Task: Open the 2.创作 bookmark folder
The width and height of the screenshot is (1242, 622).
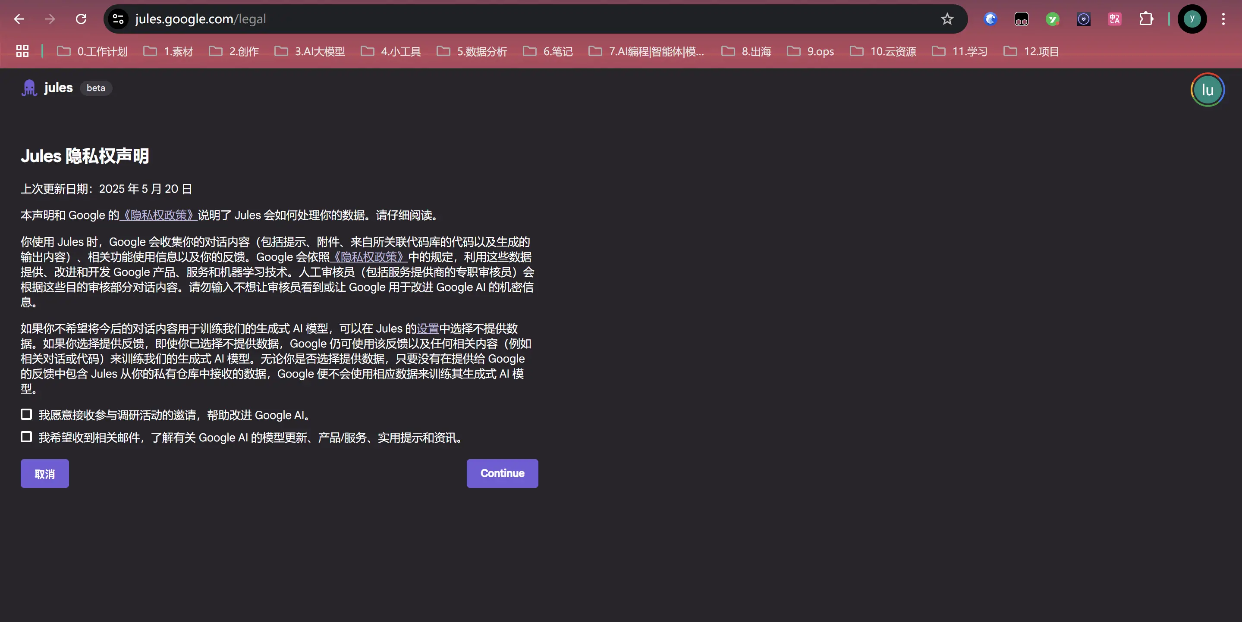Action: click(234, 51)
